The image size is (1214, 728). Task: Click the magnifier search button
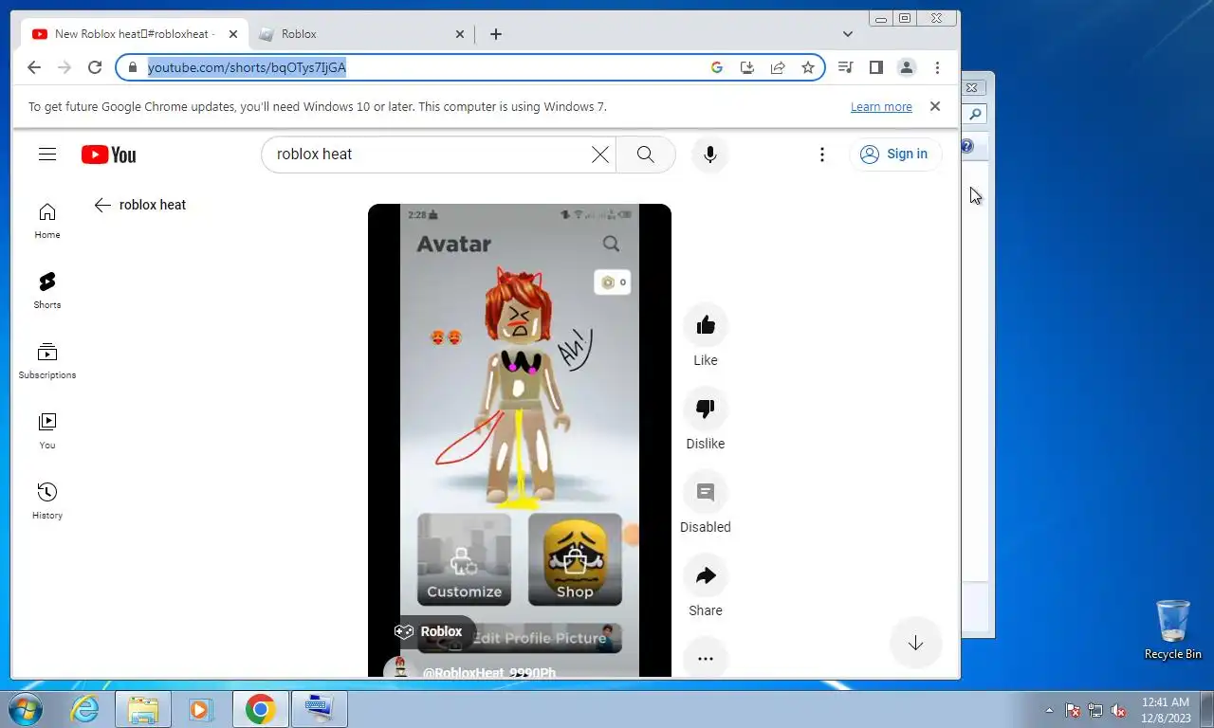tap(646, 155)
